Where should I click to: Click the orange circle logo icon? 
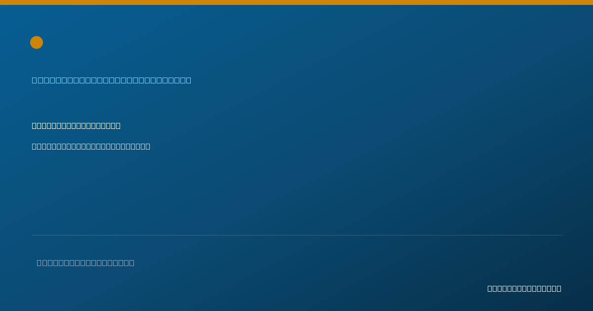tap(37, 42)
